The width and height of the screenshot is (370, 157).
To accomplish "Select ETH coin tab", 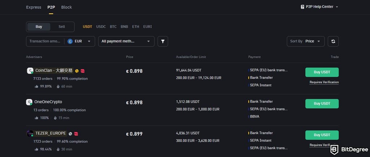I will click(136, 27).
